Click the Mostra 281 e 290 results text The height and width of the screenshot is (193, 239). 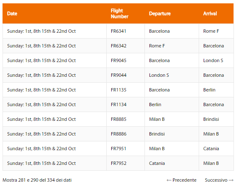click(x=37, y=180)
